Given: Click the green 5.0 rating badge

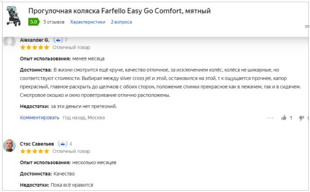Looking at the screenshot, I should point(33,22).
